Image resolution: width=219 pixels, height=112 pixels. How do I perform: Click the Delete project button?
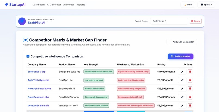click(x=196, y=21)
